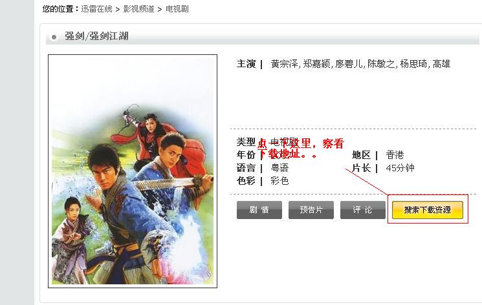Click the region value 香港
This screenshot has height=305, width=482.
point(395,155)
